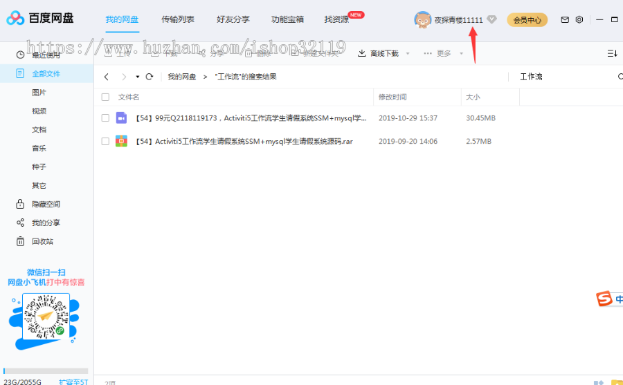Viewport: 623px width, 385px height.
Task: Show the 视频 category
Action: 39,111
